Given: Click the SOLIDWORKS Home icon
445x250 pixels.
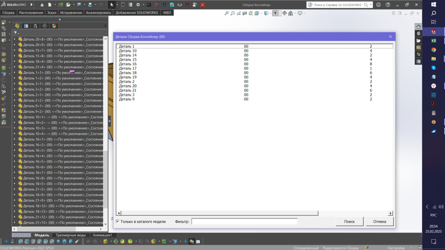Looking at the screenshot, I should coord(42,5).
